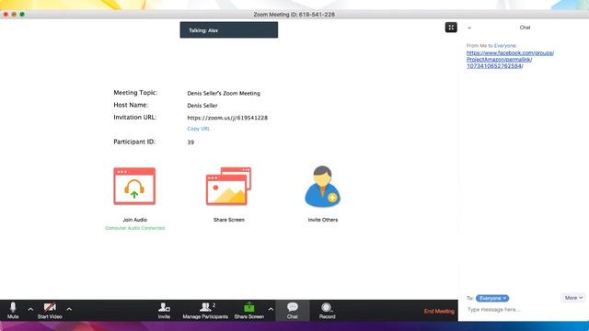Click the large Join Audio headphone icon

pos(134,186)
